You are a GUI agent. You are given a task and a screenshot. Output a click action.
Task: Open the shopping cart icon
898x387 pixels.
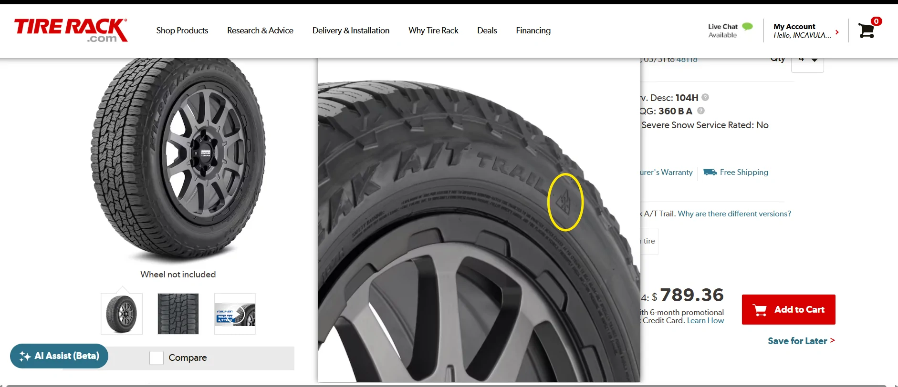[x=867, y=31]
